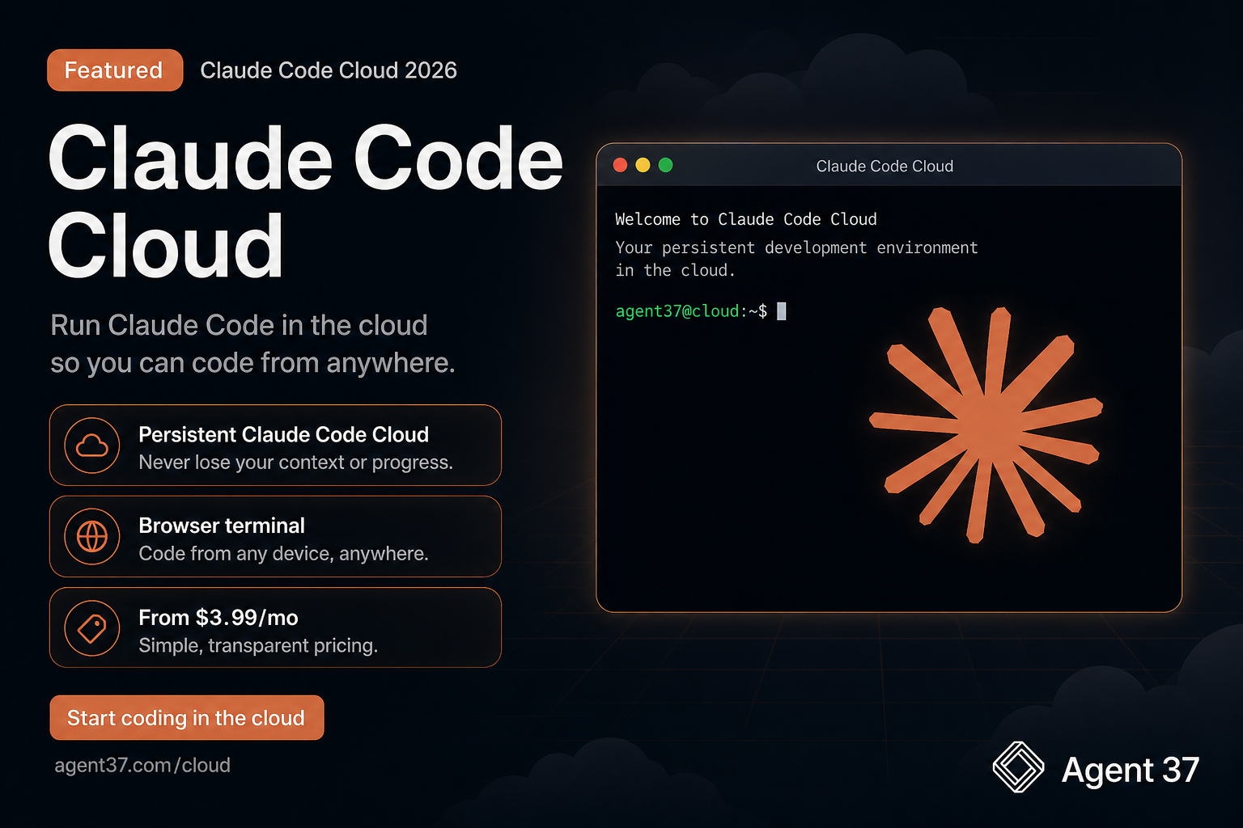Screen dimensions: 1243x828
Task: Click the Code from any device, anywhere text
Action: (284, 554)
